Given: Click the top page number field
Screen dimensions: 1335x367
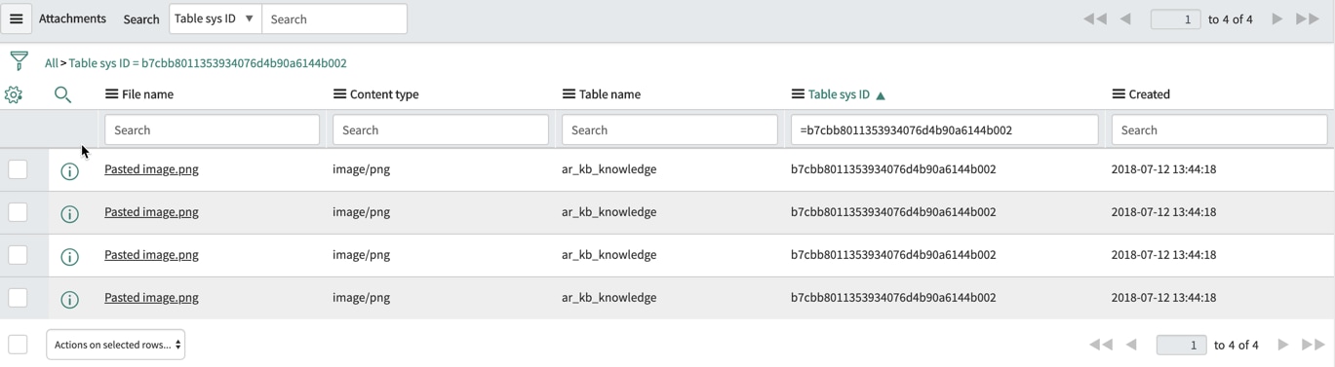Looking at the screenshot, I should 1176,19.
